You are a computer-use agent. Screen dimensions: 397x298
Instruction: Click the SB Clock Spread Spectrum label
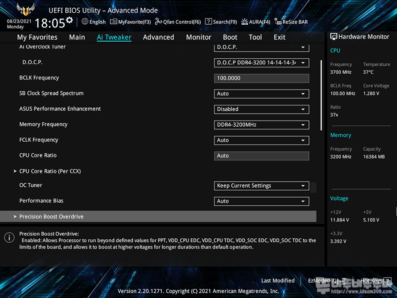[52, 93]
